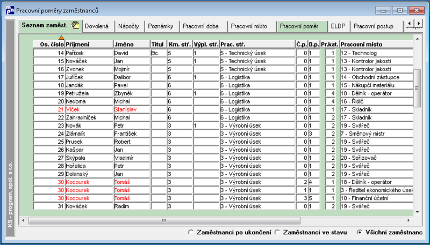Click the cell 14 - Obchodní zástupce
Viewport: 430px width, 245px height.
[x=376, y=77]
